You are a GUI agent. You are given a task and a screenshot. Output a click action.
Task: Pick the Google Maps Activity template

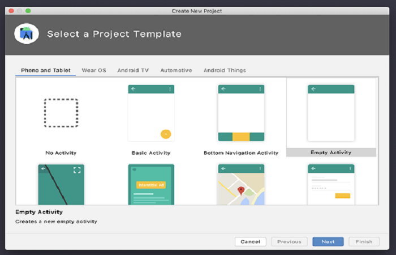tap(241, 184)
